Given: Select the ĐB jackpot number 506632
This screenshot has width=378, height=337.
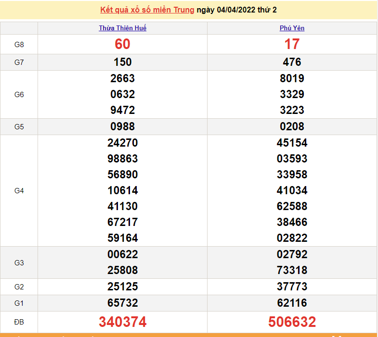Looking at the screenshot, I should [x=292, y=322].
